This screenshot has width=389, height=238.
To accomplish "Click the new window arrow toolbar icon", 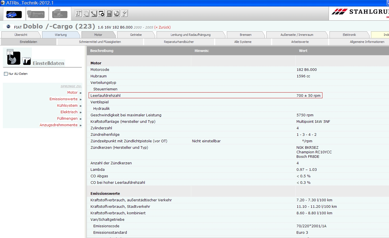I will 101,13.
